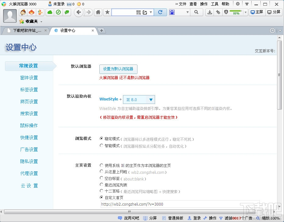Click the gear settings icon in title bar

238,4
